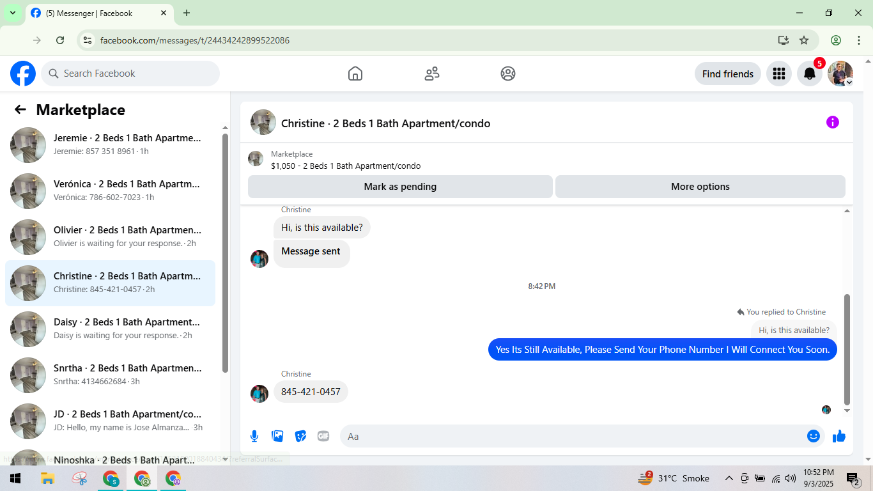Open the $1,050 Marketplace listing link
Screen dimensions: 873x491
coord(346,166)
